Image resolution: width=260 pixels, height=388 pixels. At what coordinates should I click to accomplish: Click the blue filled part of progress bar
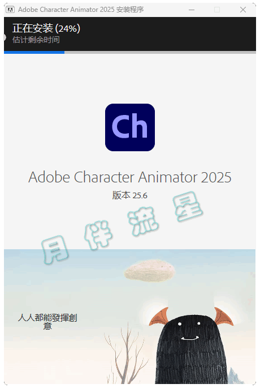[34, 52]
